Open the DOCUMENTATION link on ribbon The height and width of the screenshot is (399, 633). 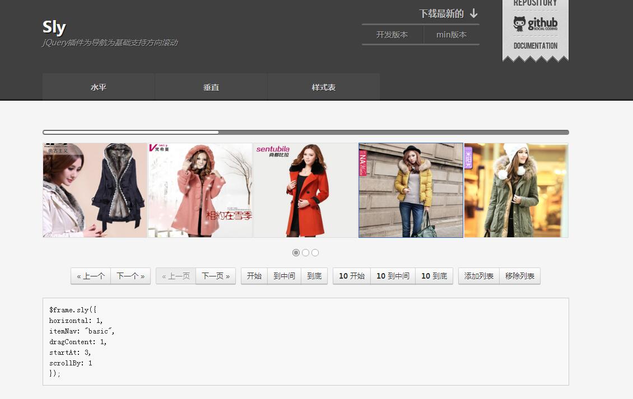[x=535, y=46]
